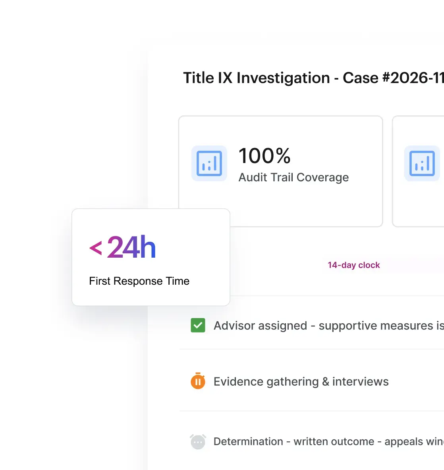Click the First Response Time label
The height and width of the screenshot is (470, 444).
coord(139,281)
